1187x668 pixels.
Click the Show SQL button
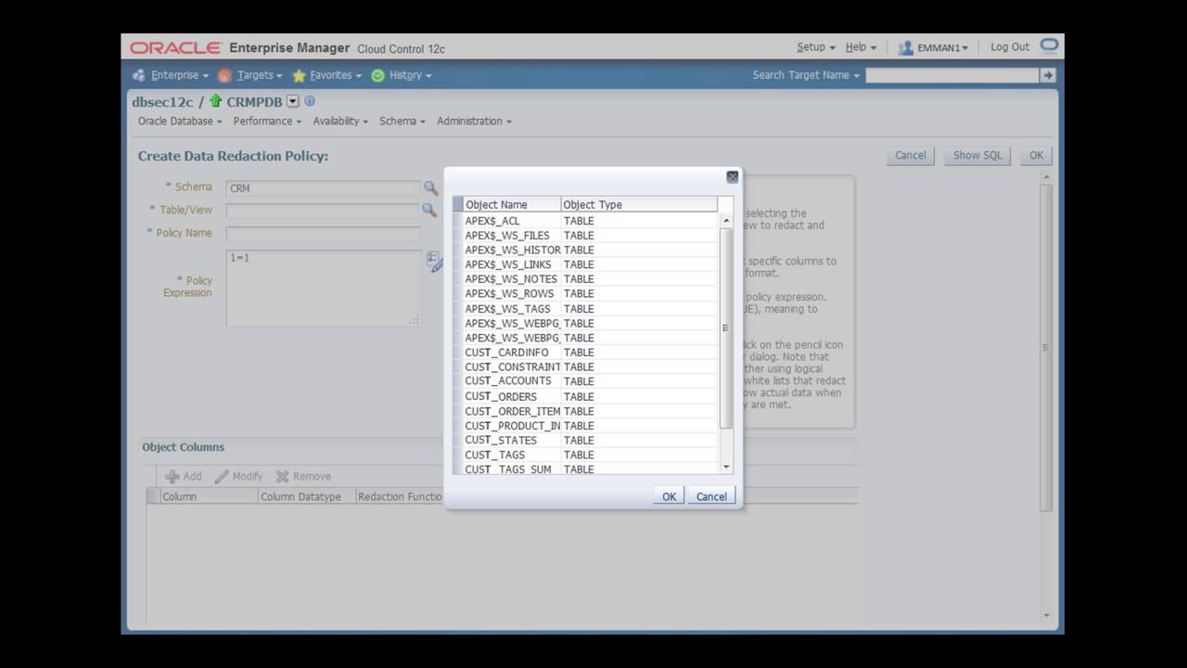click(977, 155)
